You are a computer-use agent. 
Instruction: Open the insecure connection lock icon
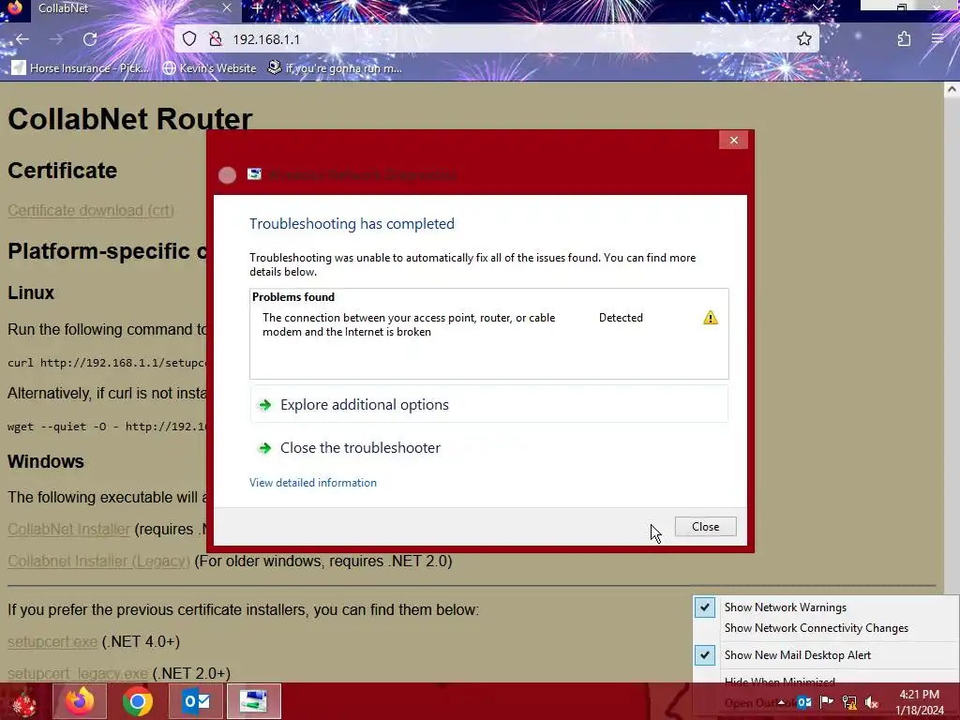tap(215, 39)
